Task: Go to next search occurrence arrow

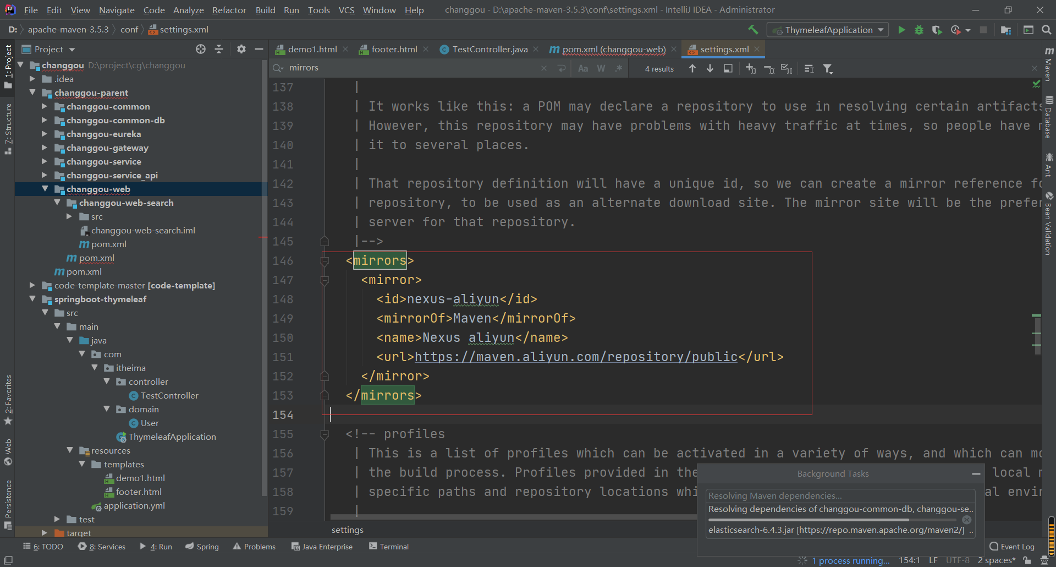Action: (710, 68)
